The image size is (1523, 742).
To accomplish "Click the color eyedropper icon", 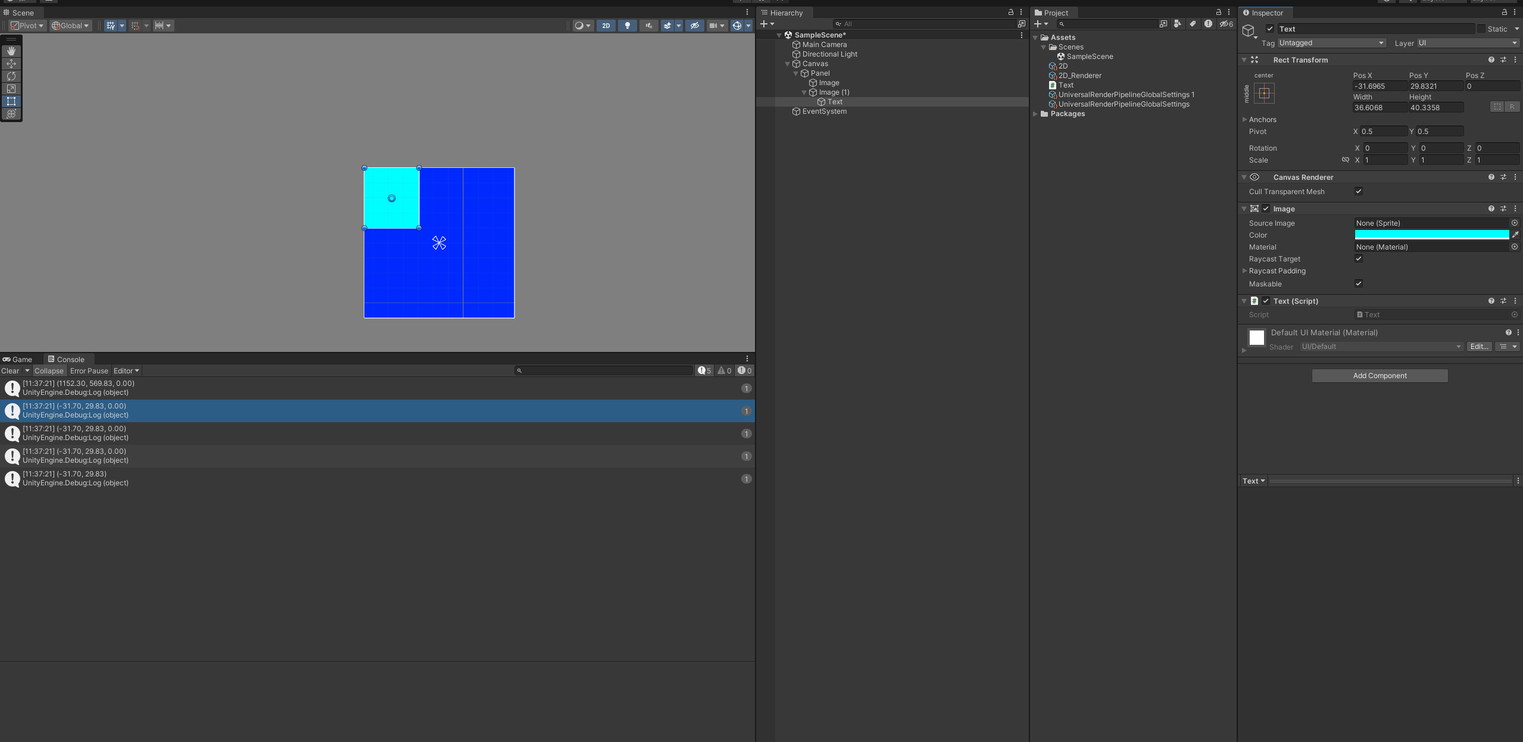I will [1515, 235].
